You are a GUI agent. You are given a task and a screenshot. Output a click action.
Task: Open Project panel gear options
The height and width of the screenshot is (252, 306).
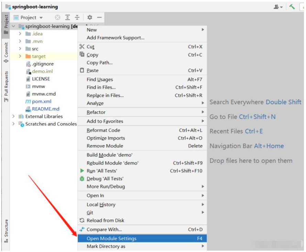(x=90, y=18)
